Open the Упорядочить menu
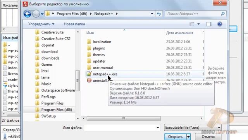Viewport: 248px width, 140px height. [x=41, y=24]
